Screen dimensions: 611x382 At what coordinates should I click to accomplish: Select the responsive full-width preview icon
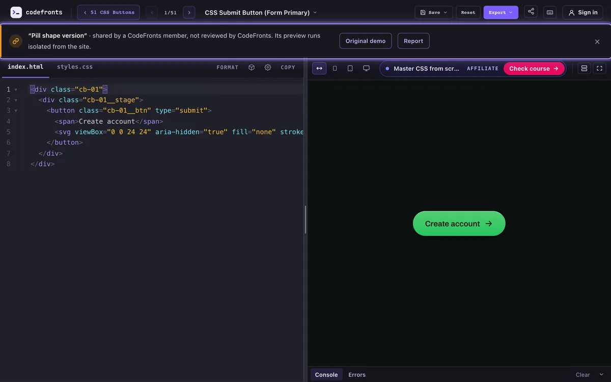[319, 68]
